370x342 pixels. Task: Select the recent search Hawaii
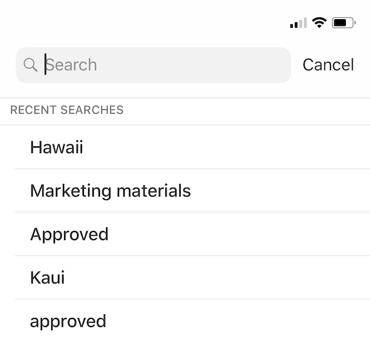[57, 147]
